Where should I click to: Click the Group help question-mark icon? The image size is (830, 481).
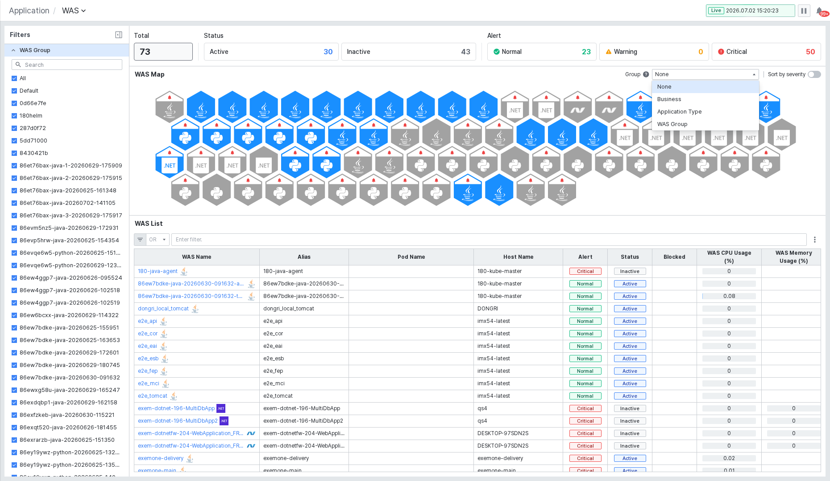[x=646, y=74]
